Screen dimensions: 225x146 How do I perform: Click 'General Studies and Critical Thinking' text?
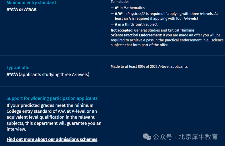pos(164,30)
